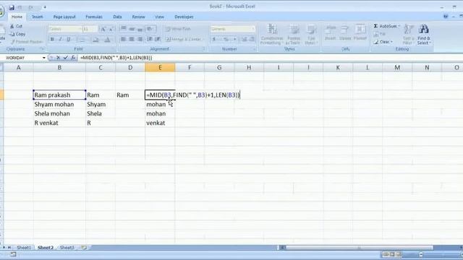Open Find & Select menu
The height and width of the screenshot is (260, 463).
tap(424, 34)
